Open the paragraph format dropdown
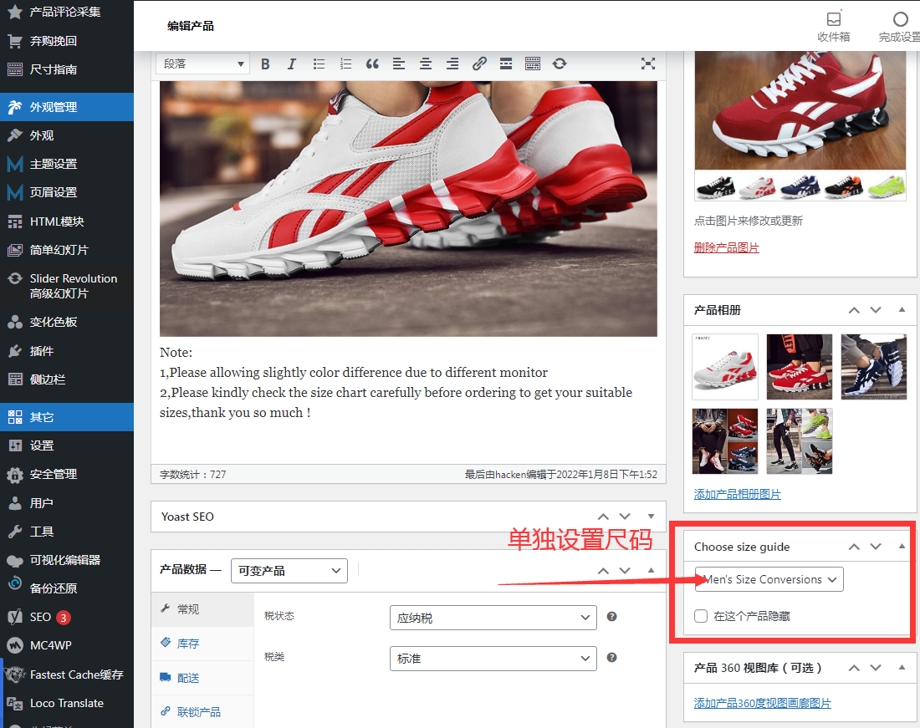The height and width of the screenshot is (728, 920). point(203,64)
